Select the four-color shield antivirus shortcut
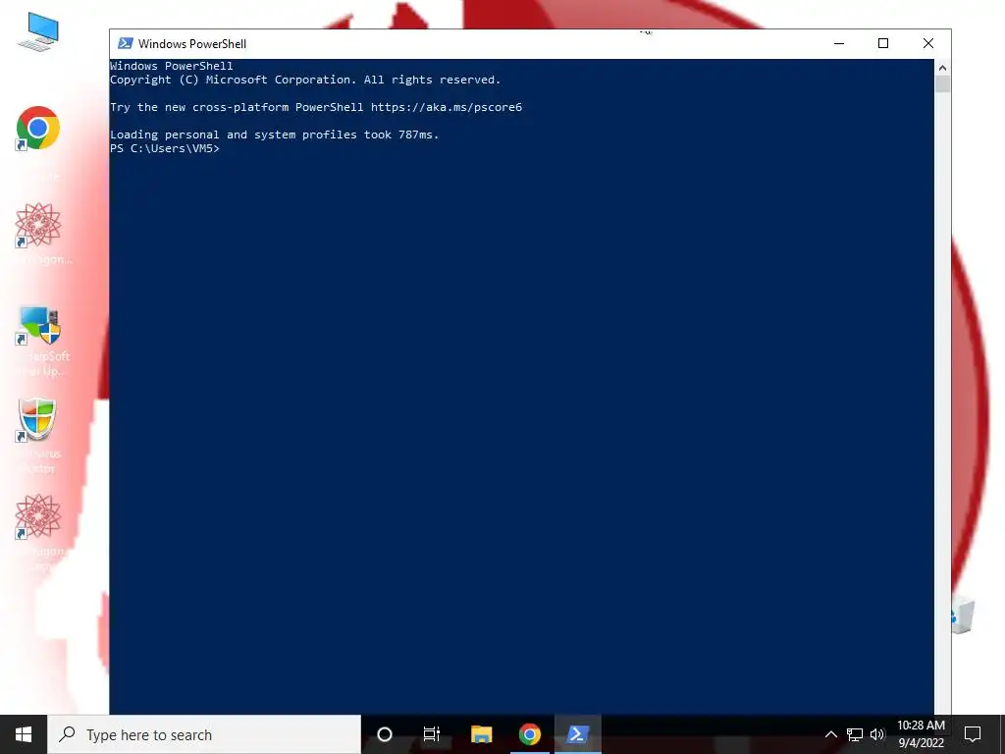 click(37, 420)
